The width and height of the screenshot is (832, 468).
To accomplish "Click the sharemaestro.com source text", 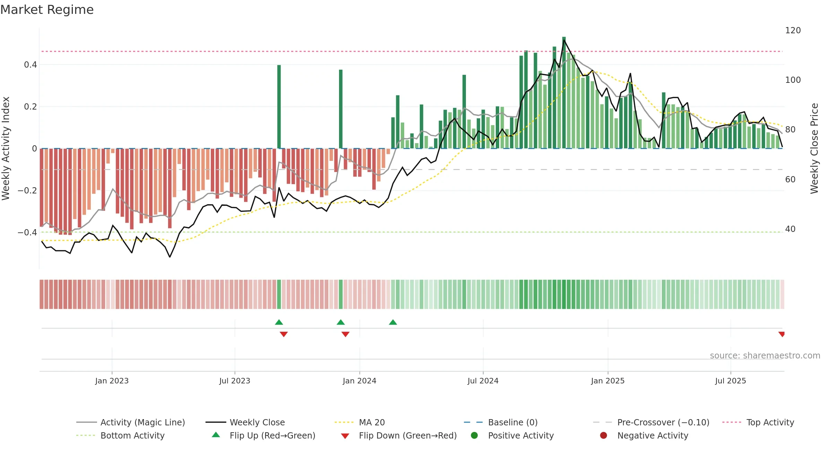I will [765, 355].
